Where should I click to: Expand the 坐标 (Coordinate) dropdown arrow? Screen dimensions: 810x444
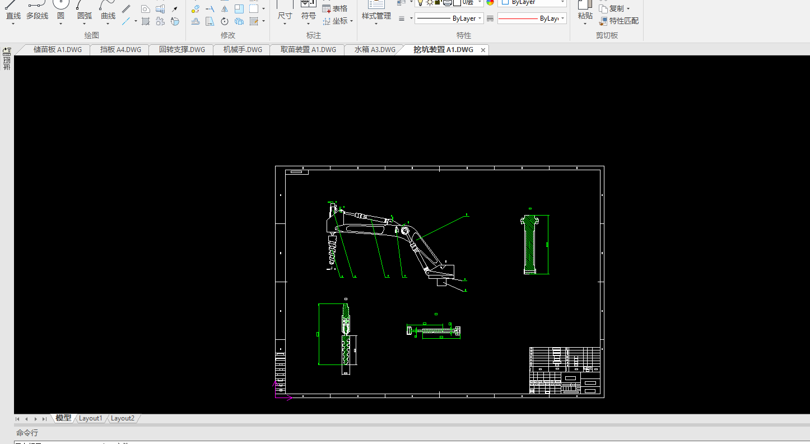tap(351, 21)
